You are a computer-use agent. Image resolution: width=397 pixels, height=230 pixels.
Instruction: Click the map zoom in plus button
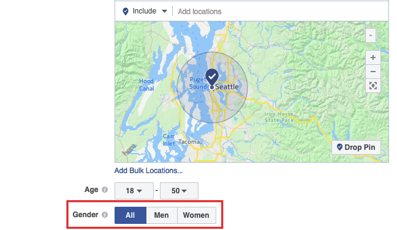tap(372, 57)
